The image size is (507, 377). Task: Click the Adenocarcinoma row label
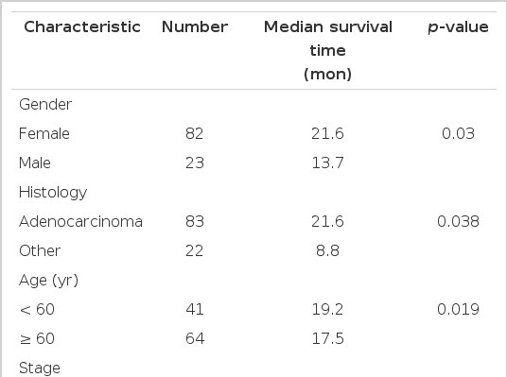pyautogui.click(x=80, y=222)
